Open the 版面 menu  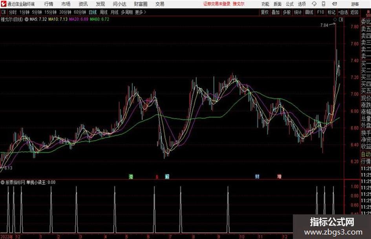click(x=278, y=4)
